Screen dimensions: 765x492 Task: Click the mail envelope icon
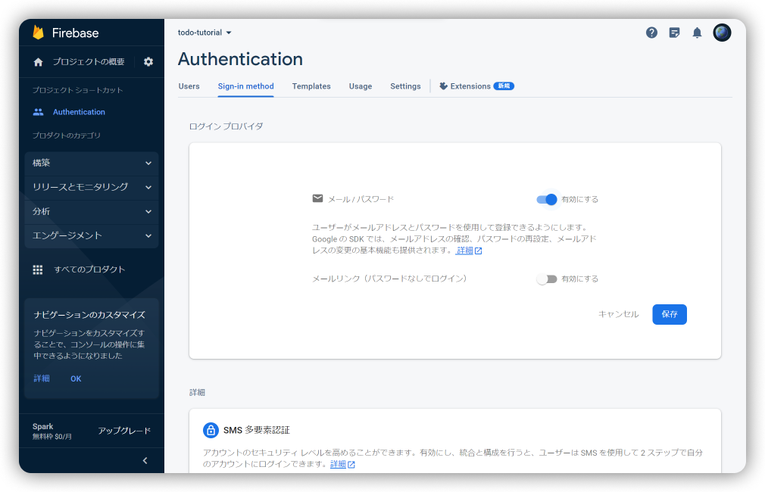click(317, 198)
